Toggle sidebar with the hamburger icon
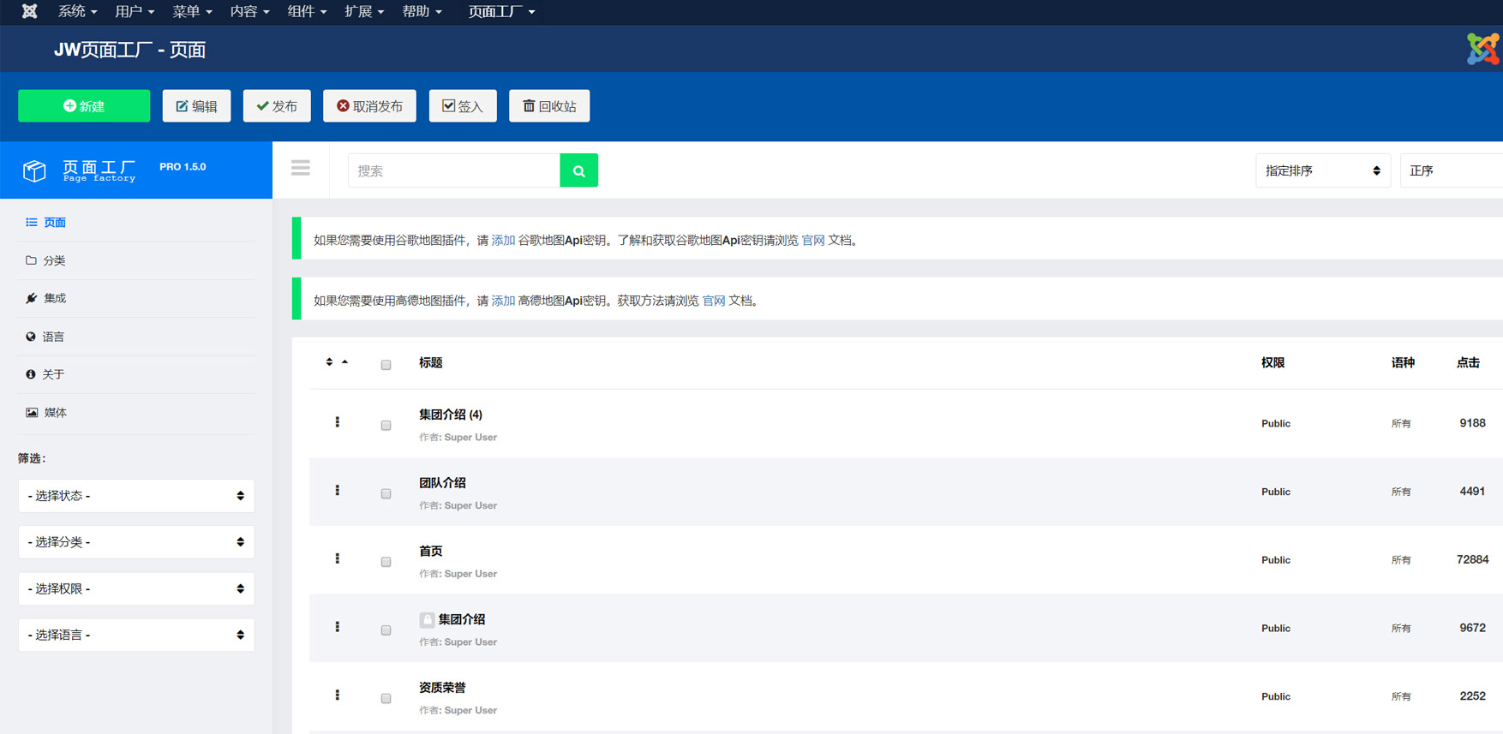This screenshot has height=734, width=1503. (301, 168)
